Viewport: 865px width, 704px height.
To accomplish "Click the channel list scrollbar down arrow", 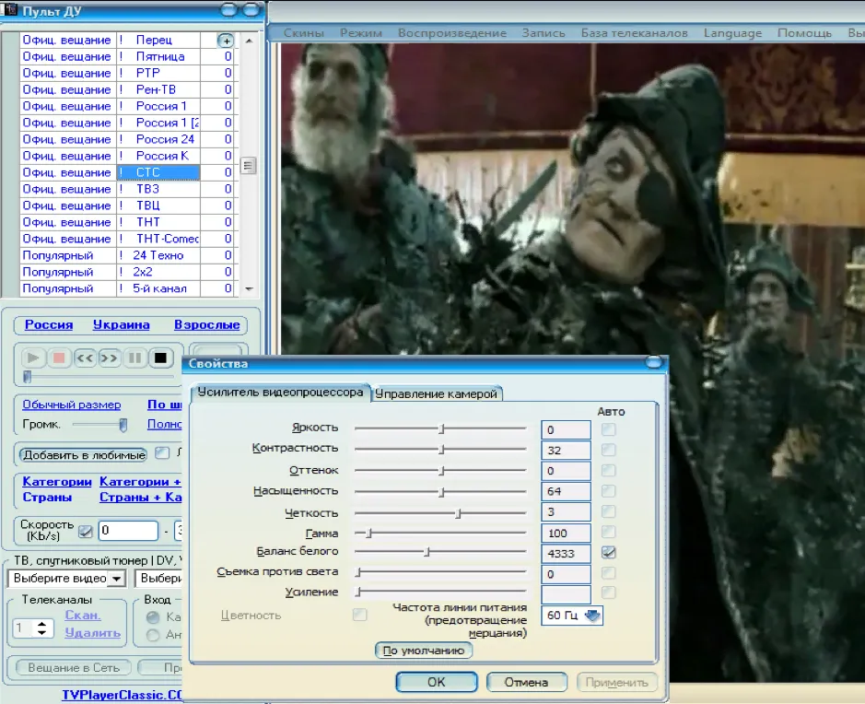I will (249, 288).
